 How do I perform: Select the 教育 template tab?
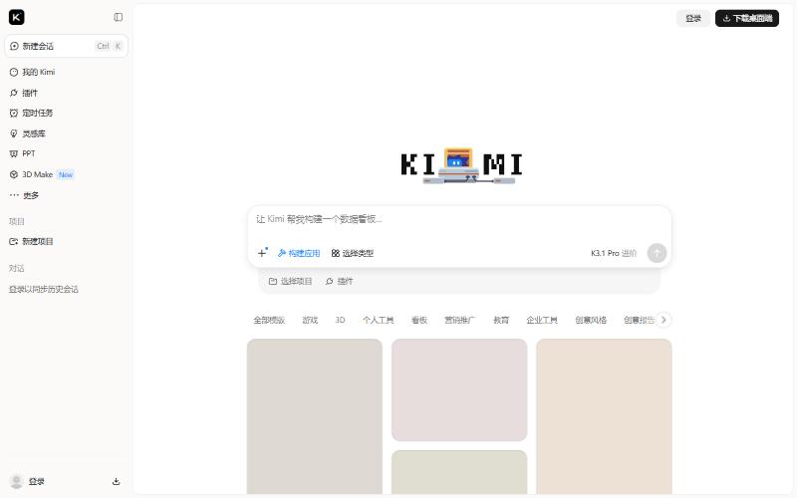point(501,320)
